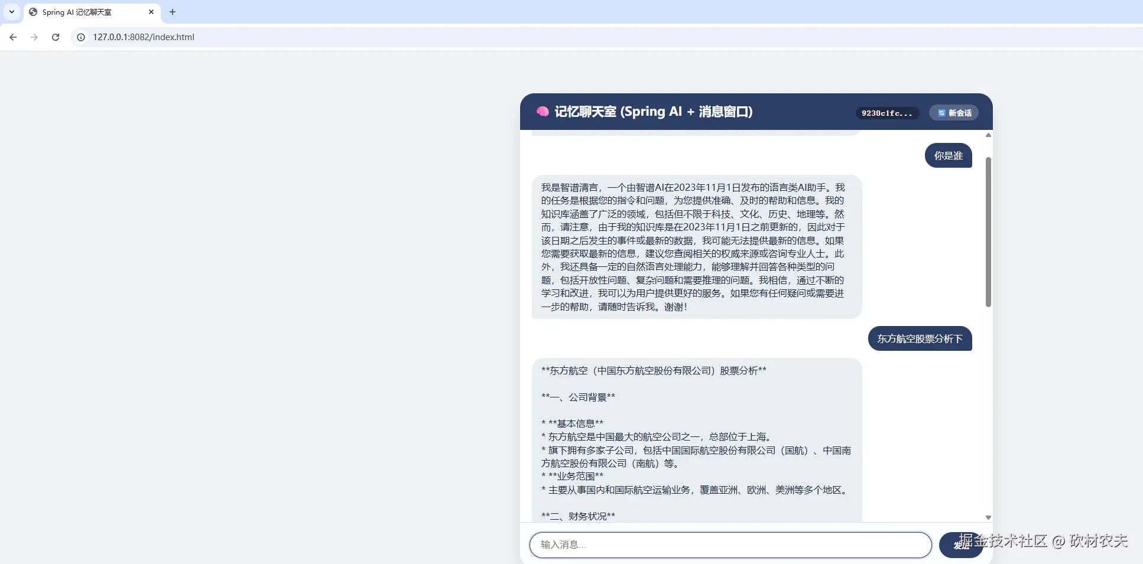The width and height of the screenshot is (1143, 564).
Task: Click the back navigation arrow
Action: 13,37
